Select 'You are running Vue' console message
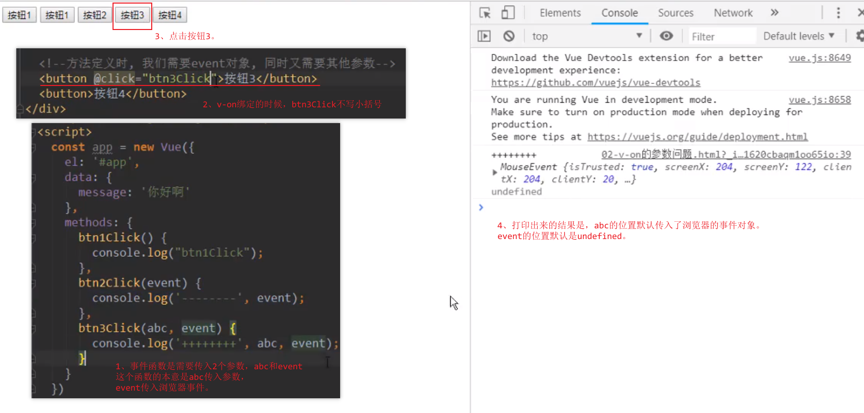864x413 pixels. coord(647,118)
